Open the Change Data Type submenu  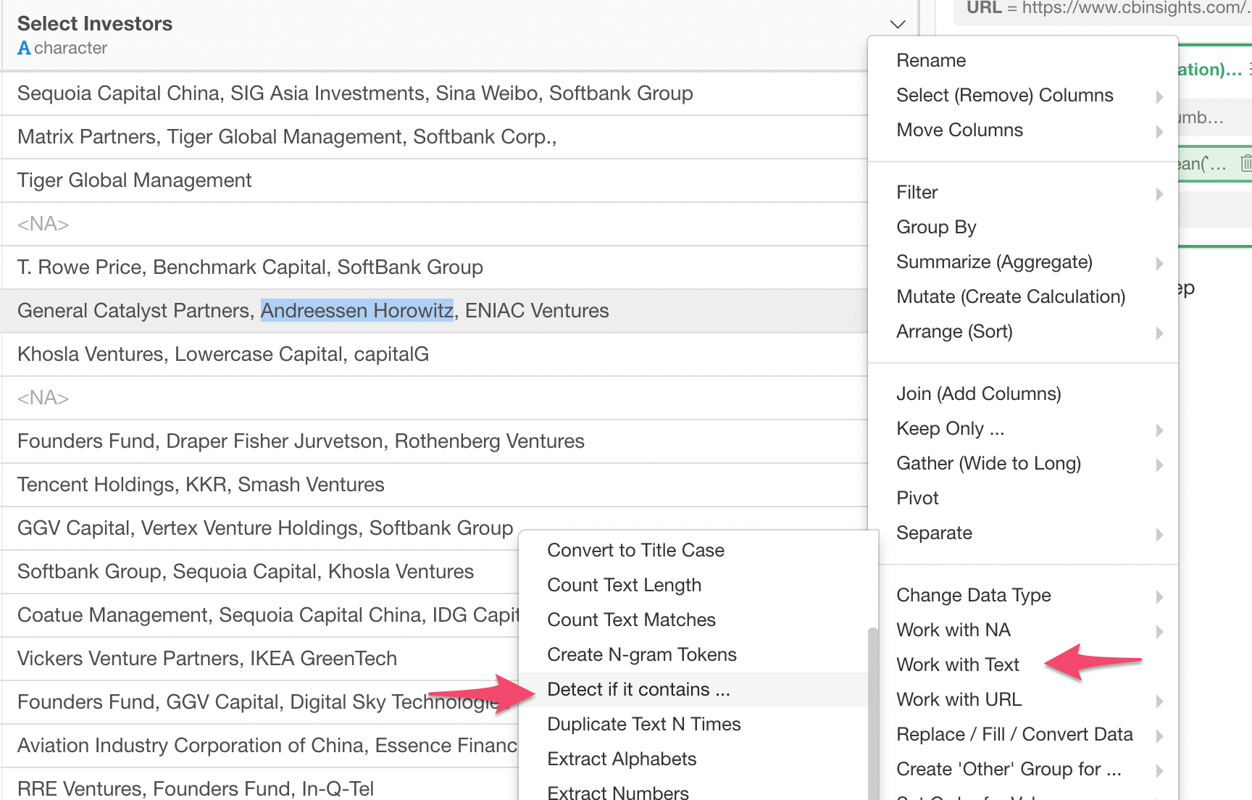[x=1023, y=595]
